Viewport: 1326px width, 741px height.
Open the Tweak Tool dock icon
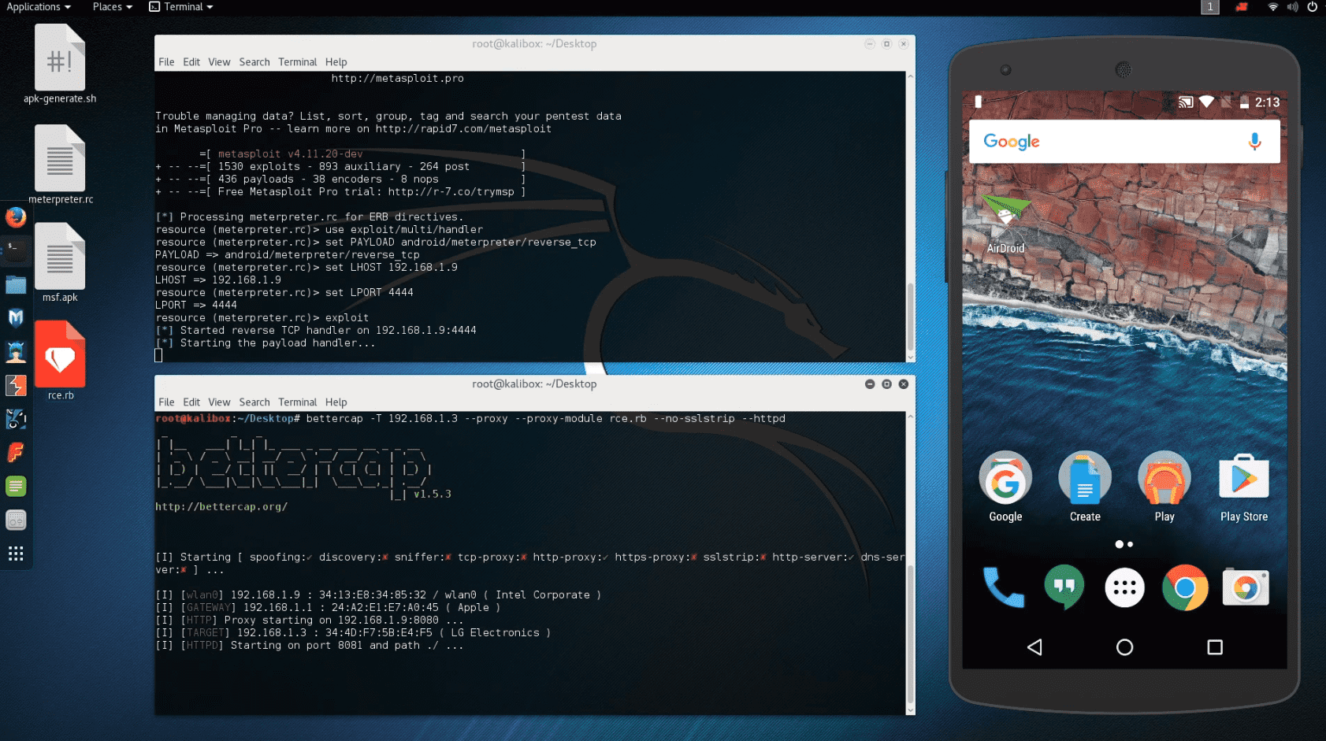coord(16,520)
